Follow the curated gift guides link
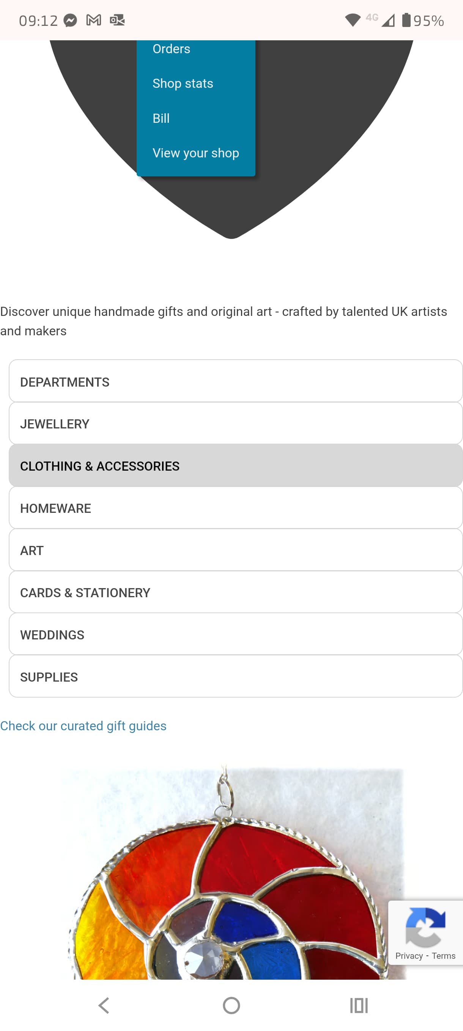The width and height of the screenshot is (463, 1031). click(x=83, y=726)
